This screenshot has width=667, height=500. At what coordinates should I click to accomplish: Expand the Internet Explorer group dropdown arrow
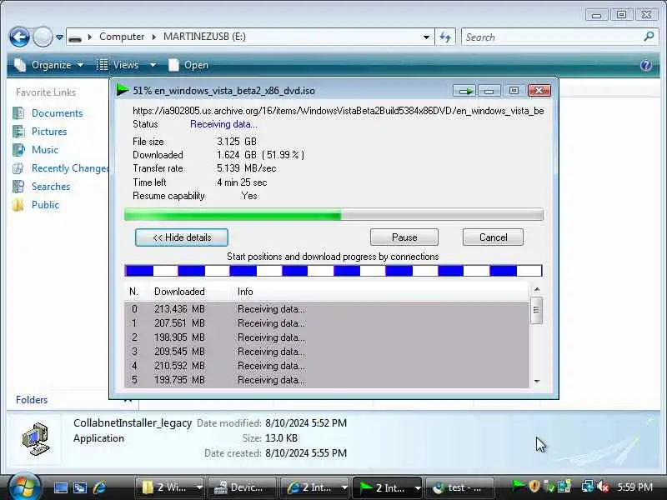pos(344,488)
